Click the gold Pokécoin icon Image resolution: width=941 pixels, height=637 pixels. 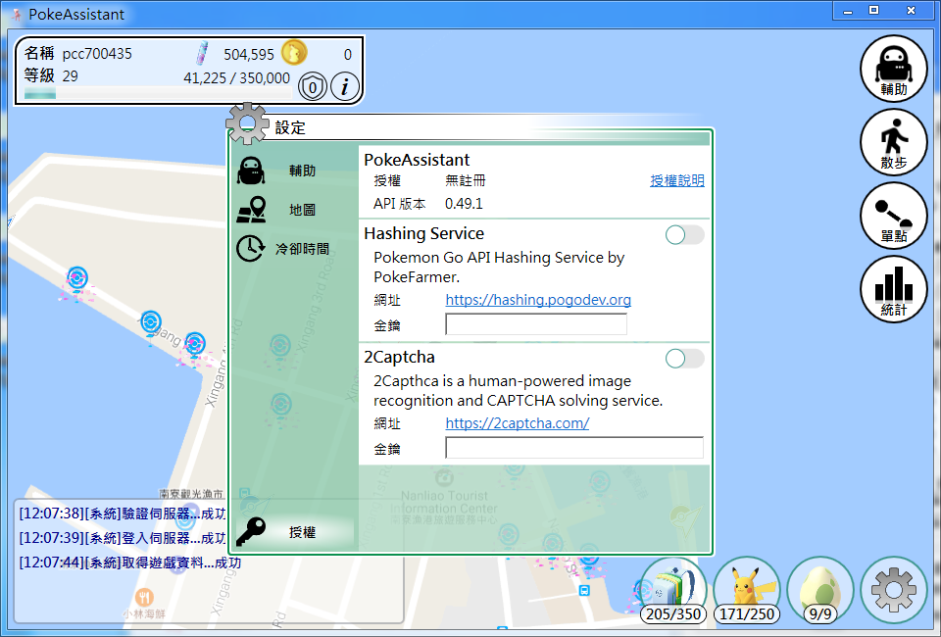pyautogui.click(x=294, y=53)
